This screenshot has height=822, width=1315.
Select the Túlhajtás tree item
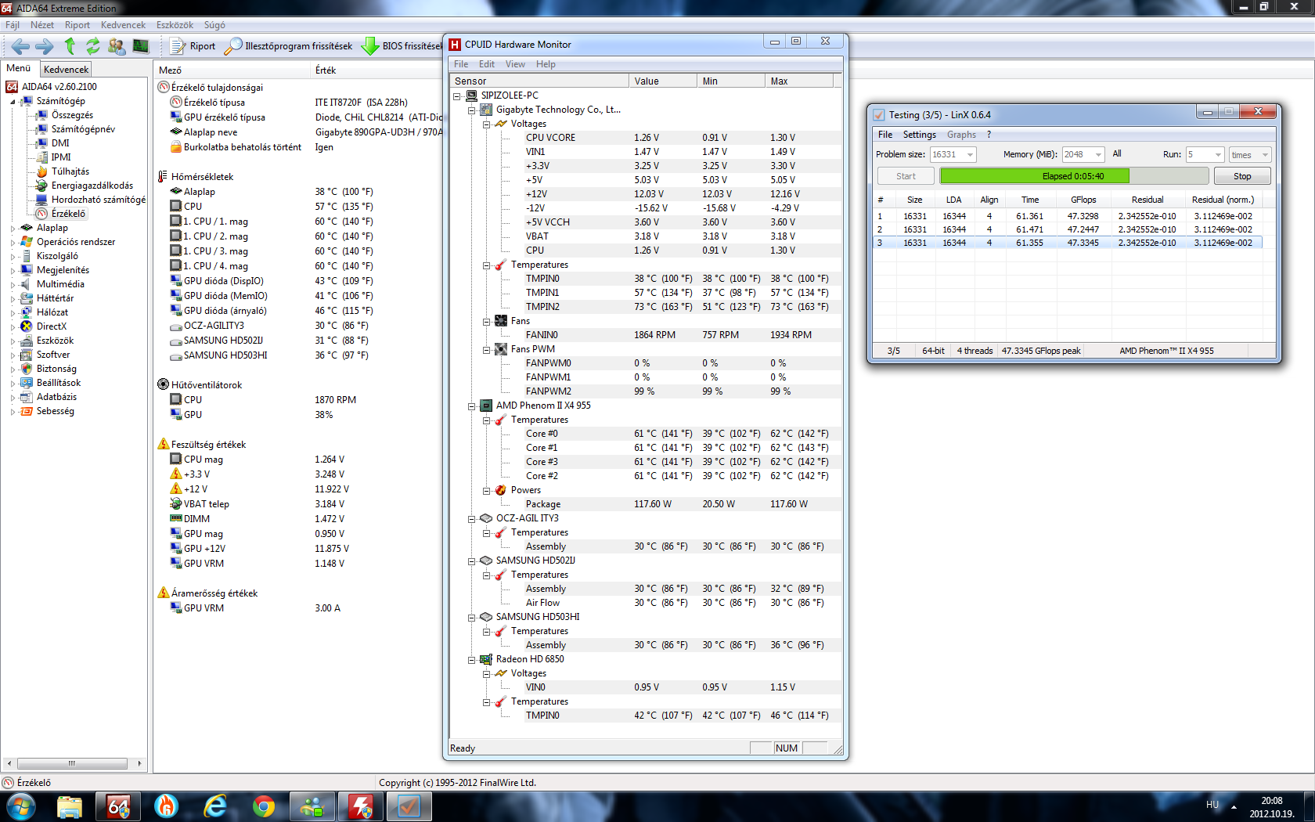(x=70, y=171)
